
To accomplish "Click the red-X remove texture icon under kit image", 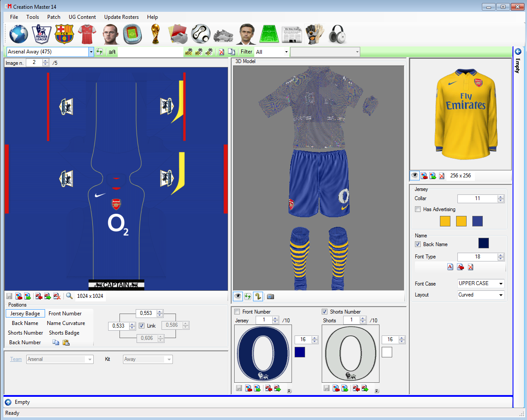I will 57,296.
